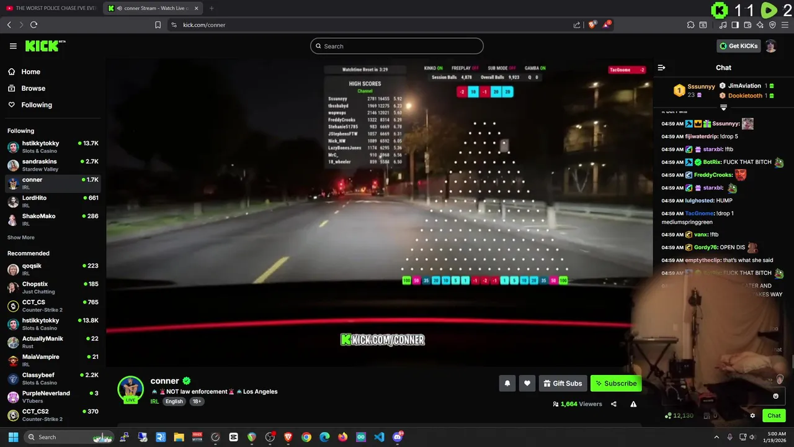The width and height of the screenshot is (794, 447).
Task: Share the stream via share icon
Action: (x=613, y=404)
